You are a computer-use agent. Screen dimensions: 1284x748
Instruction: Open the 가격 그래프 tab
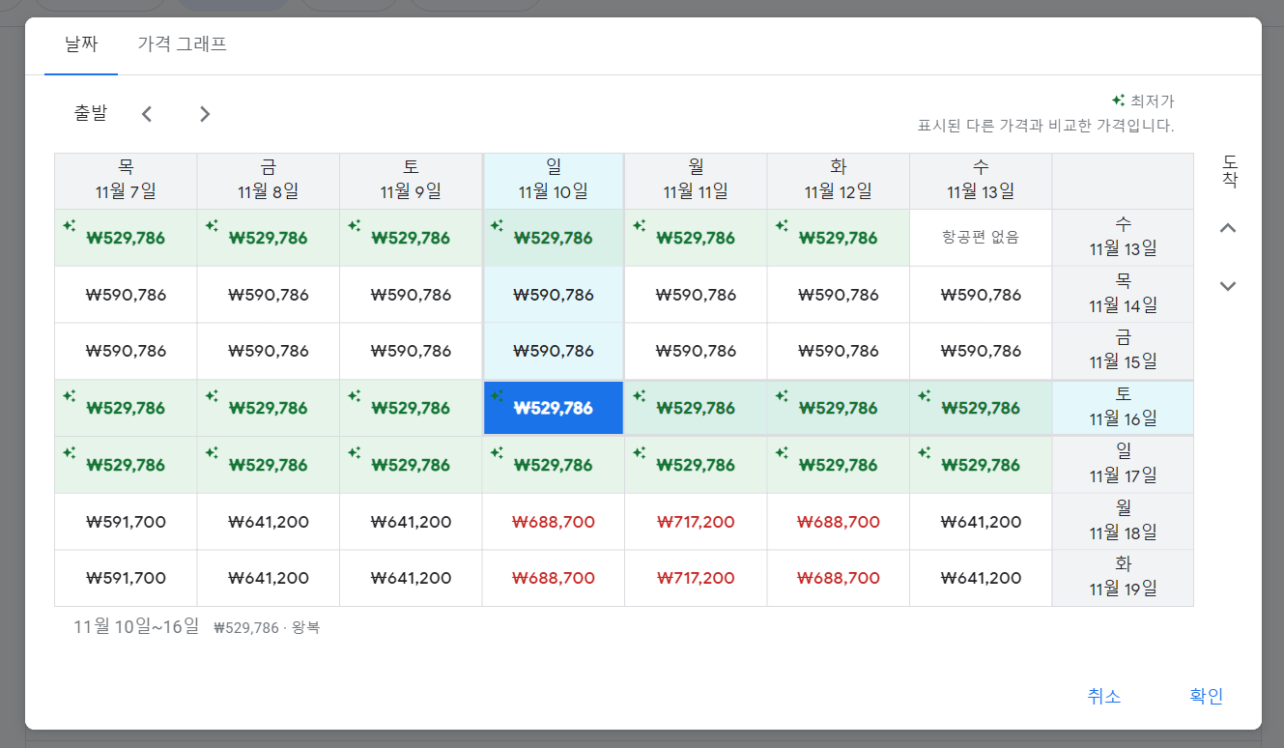click(x=183, y=44)
